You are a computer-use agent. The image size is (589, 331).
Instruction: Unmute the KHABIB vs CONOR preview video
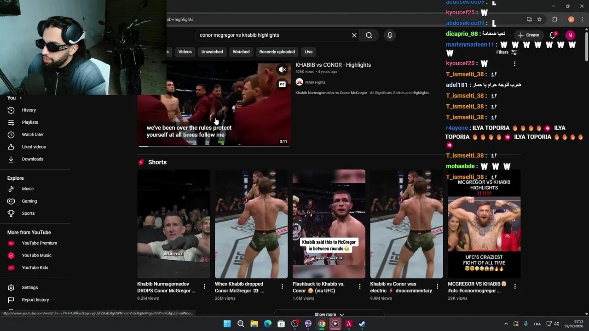[282, 69]
